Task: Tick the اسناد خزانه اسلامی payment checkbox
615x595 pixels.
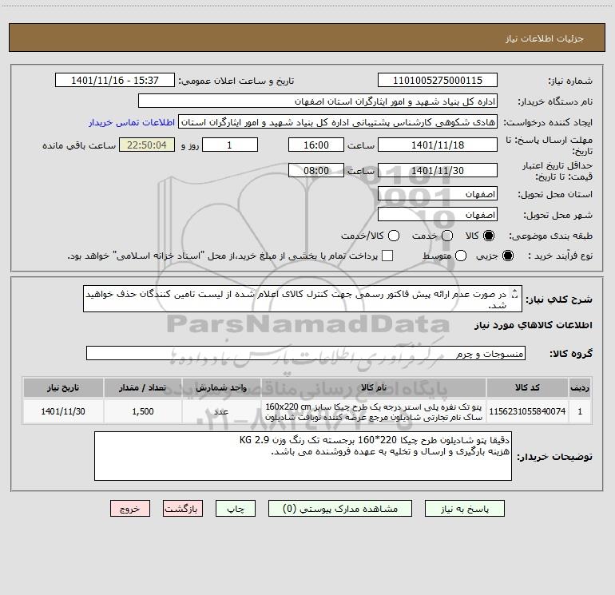Action: 387,256
